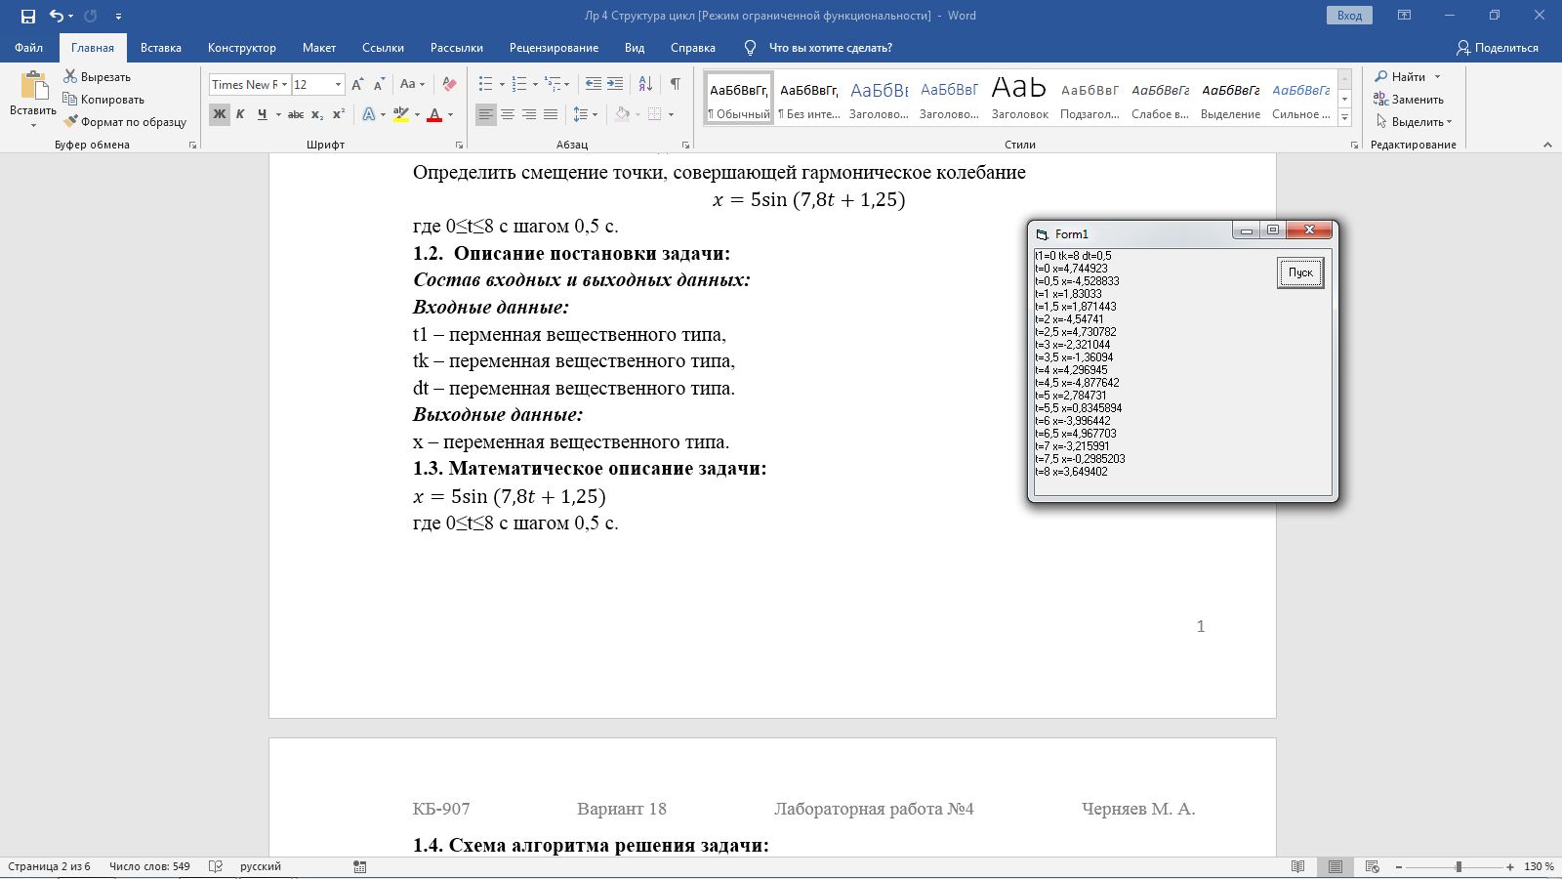The width and height of the screenshot is (1562, 879).
Task: Click the Вход sign-in button
Action: pos(1349,16)
